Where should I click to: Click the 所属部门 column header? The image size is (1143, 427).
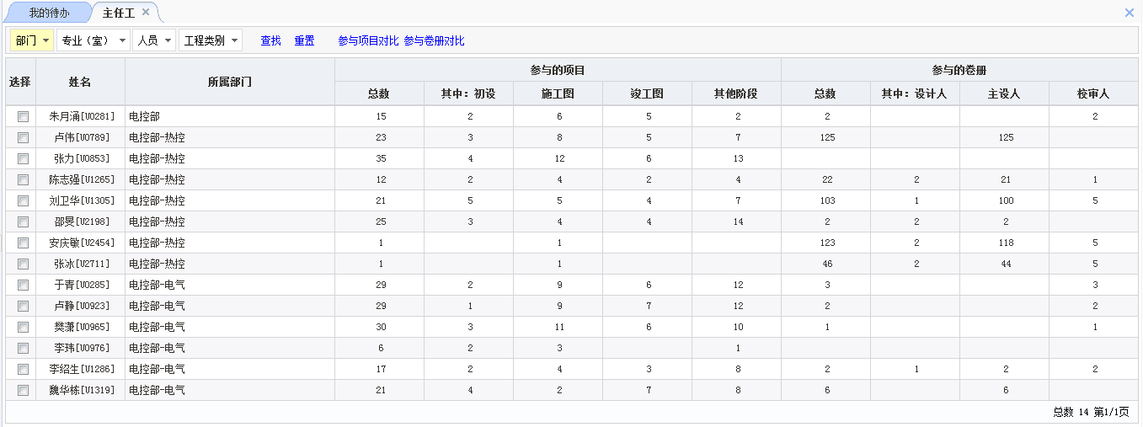coord(229,82)
